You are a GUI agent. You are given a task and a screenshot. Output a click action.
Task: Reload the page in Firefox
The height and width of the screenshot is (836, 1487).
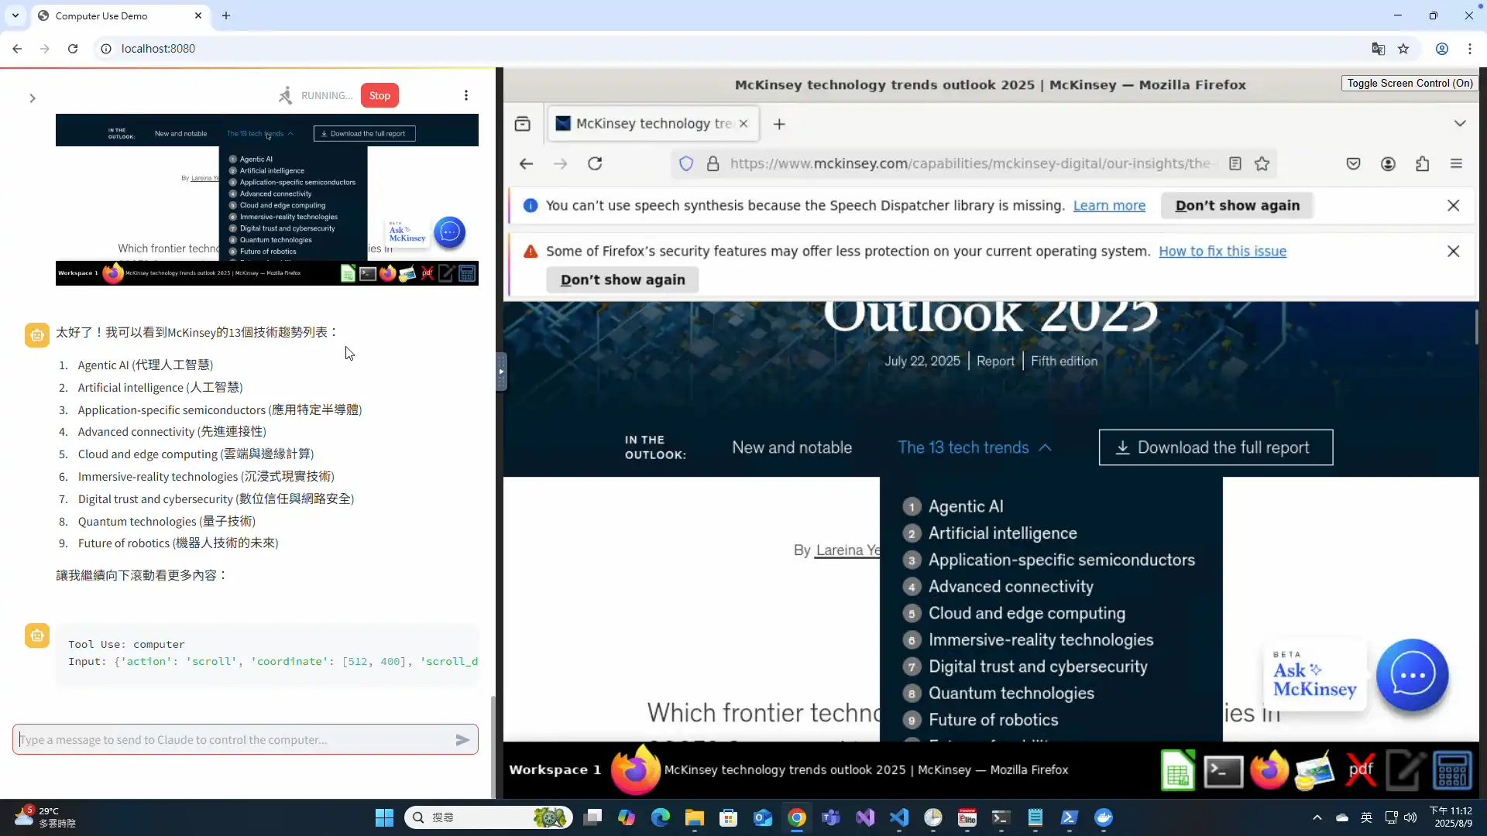(x=595, y=163)
